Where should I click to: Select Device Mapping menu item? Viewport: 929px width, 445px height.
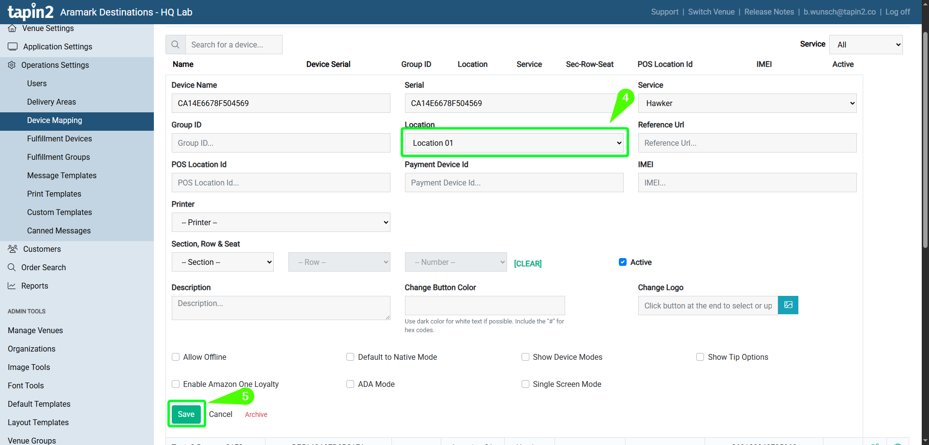[55, 120]
